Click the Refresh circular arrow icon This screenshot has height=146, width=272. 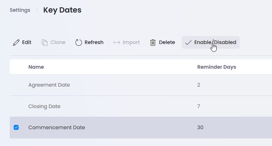point(79,43)
